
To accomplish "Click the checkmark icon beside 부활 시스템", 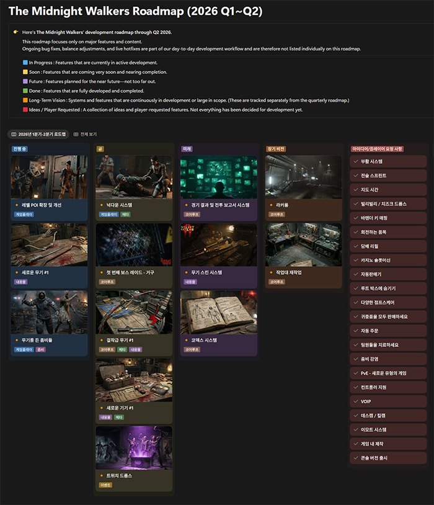I will pos(355,162).
